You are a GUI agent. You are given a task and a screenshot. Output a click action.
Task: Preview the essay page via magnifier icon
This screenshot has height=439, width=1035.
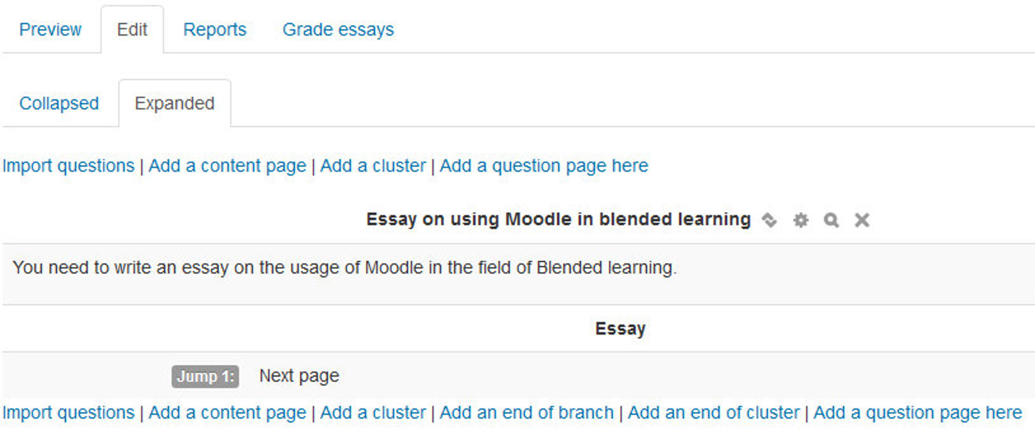point(831,220)
